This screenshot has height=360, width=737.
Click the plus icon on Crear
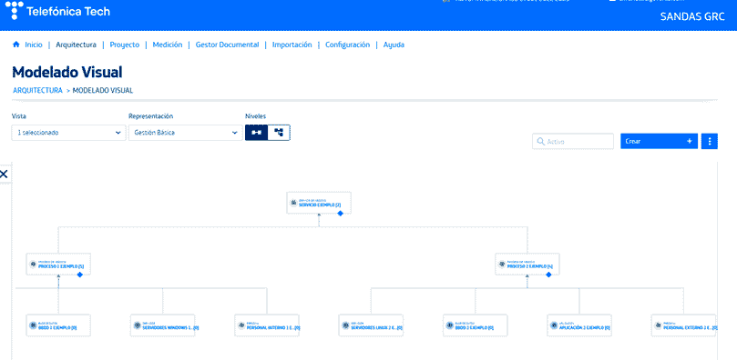689,141
